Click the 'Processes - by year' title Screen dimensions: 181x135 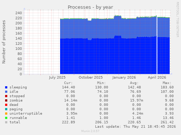click(90, 7)
